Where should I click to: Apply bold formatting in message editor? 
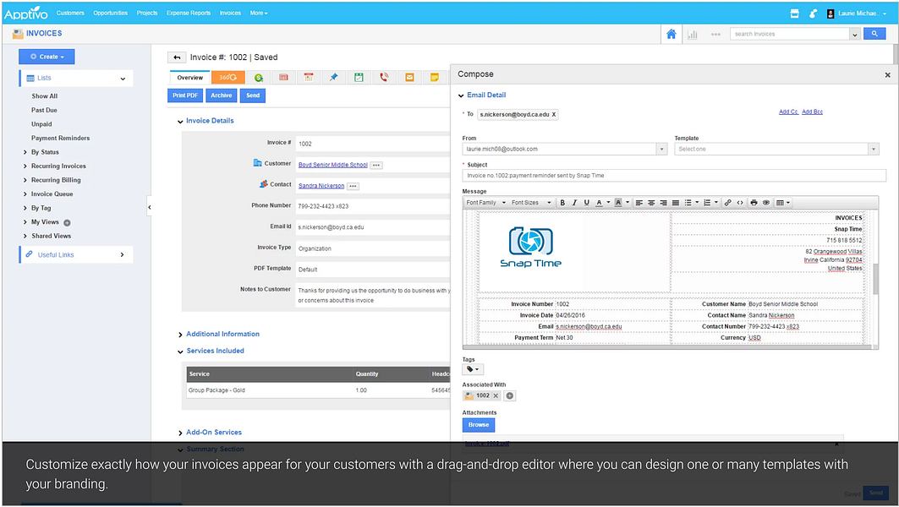point(562,203)
